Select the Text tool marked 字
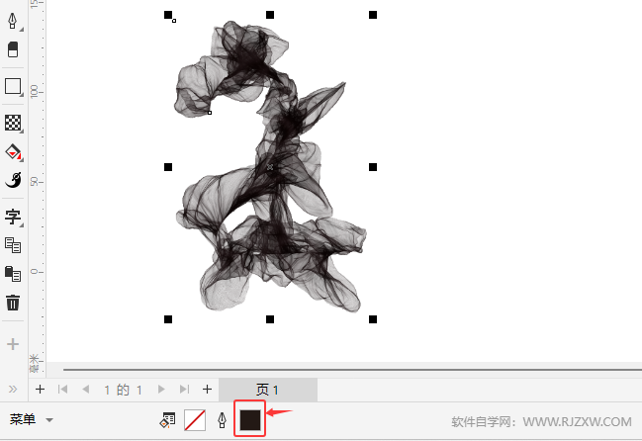Viewport: 642px width, 441px height. tap(13, 217)
